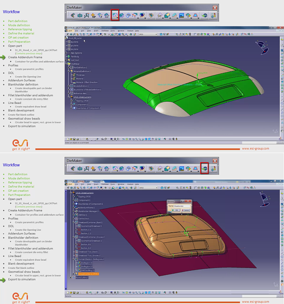Open Start menu in green hood CATIA window
Viewport: 284px width, 304px height.
70,31
